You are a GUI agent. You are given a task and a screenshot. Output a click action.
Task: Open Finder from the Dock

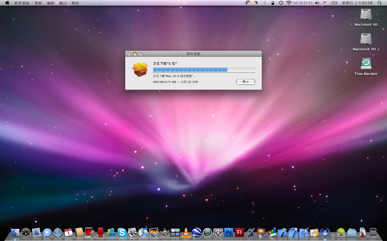15,232
